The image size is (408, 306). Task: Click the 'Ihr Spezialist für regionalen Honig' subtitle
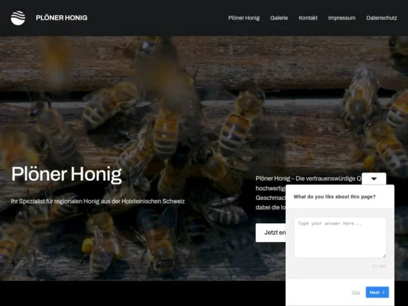tap(98, 201)
